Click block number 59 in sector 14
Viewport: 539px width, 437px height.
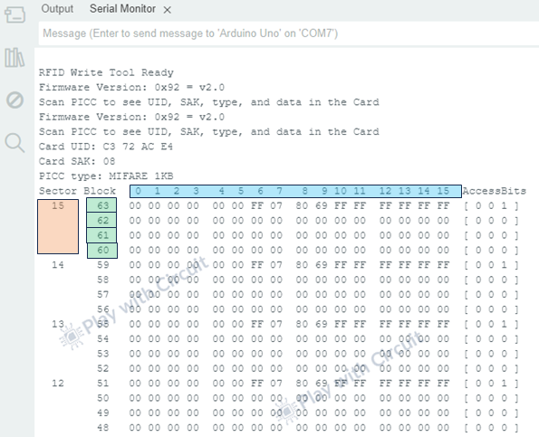pos(102,265)
